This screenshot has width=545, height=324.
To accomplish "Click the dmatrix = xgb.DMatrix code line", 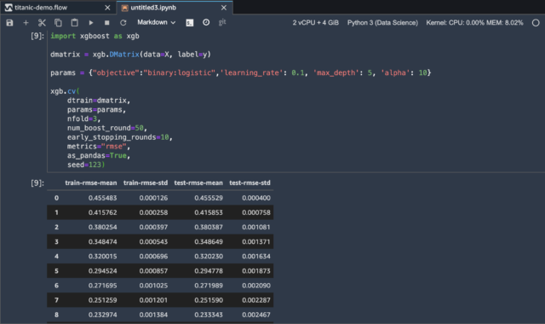I will point(130,55).
